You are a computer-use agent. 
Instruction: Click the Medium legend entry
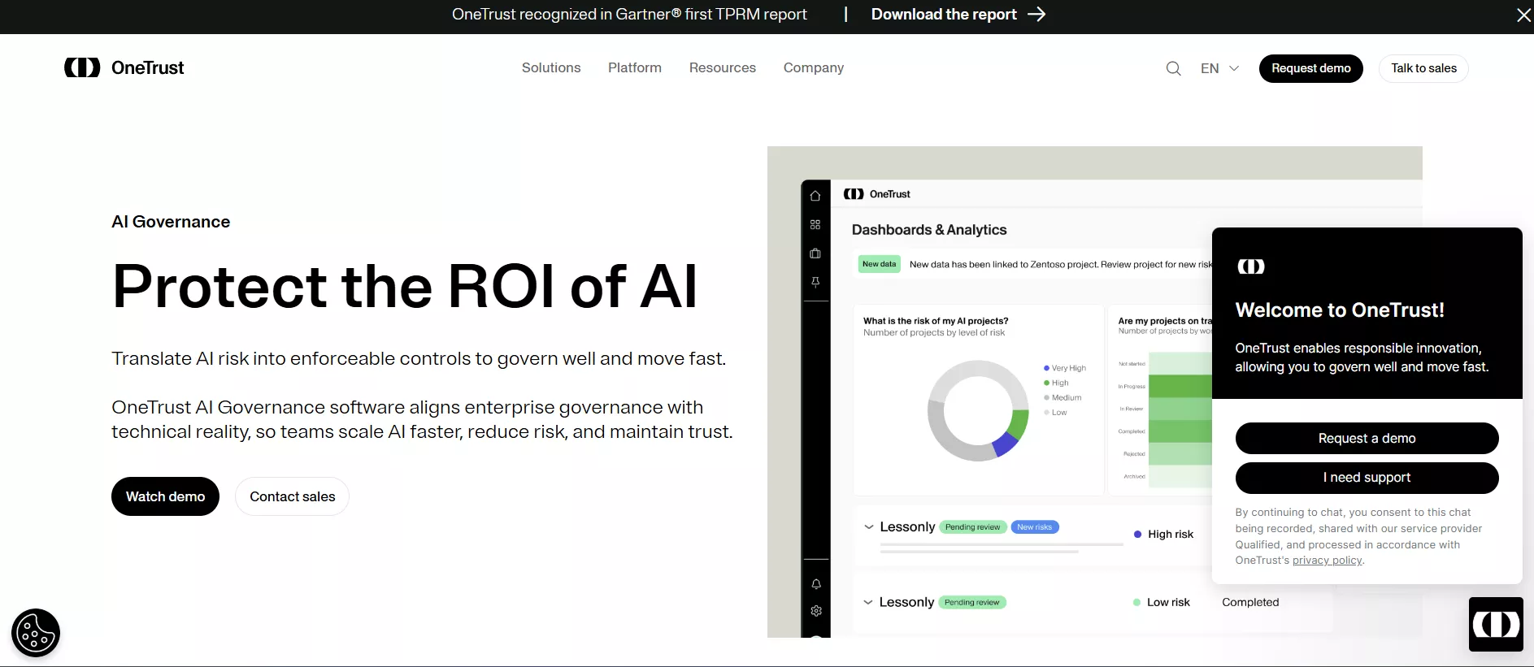click(x=1063, y=398)
